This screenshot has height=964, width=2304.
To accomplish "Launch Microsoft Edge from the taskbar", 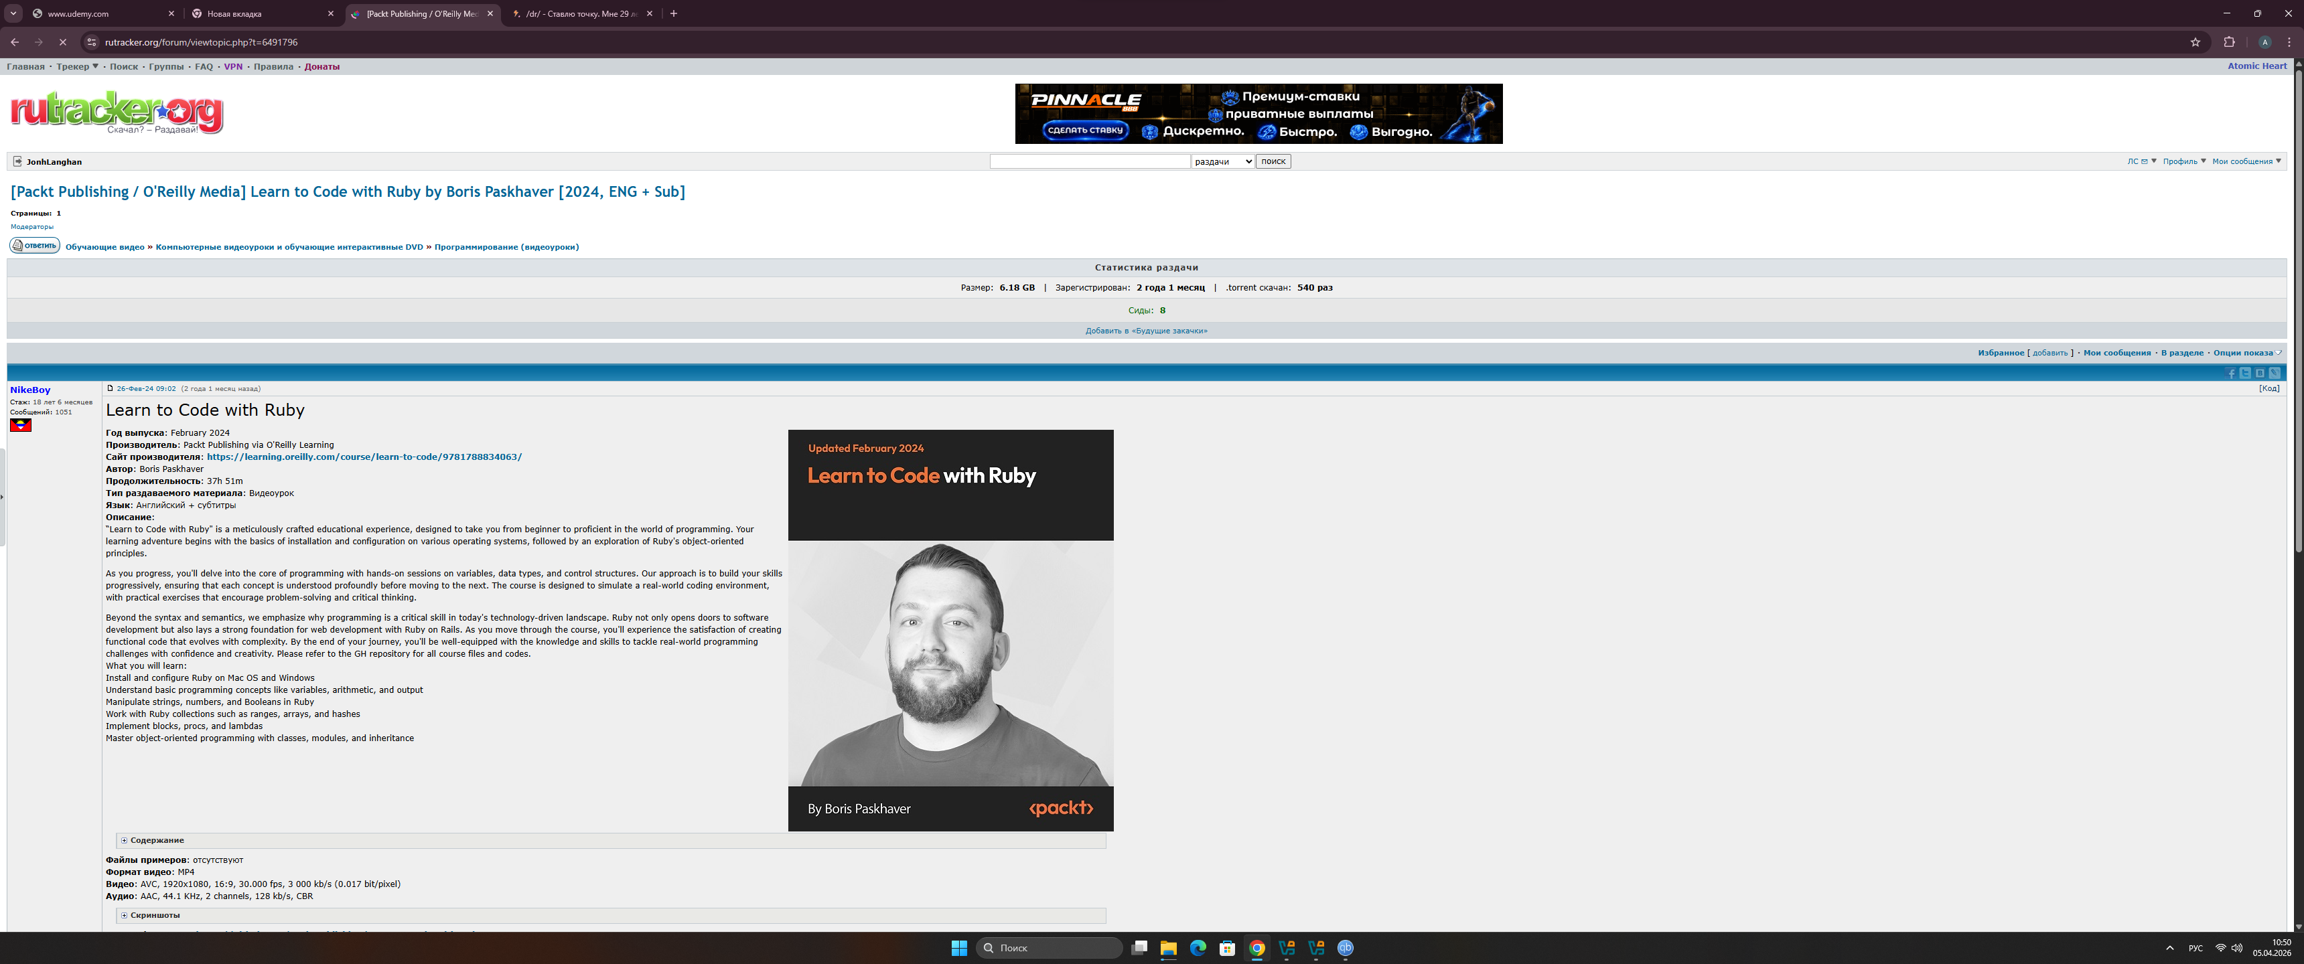I will [1198, 948].
